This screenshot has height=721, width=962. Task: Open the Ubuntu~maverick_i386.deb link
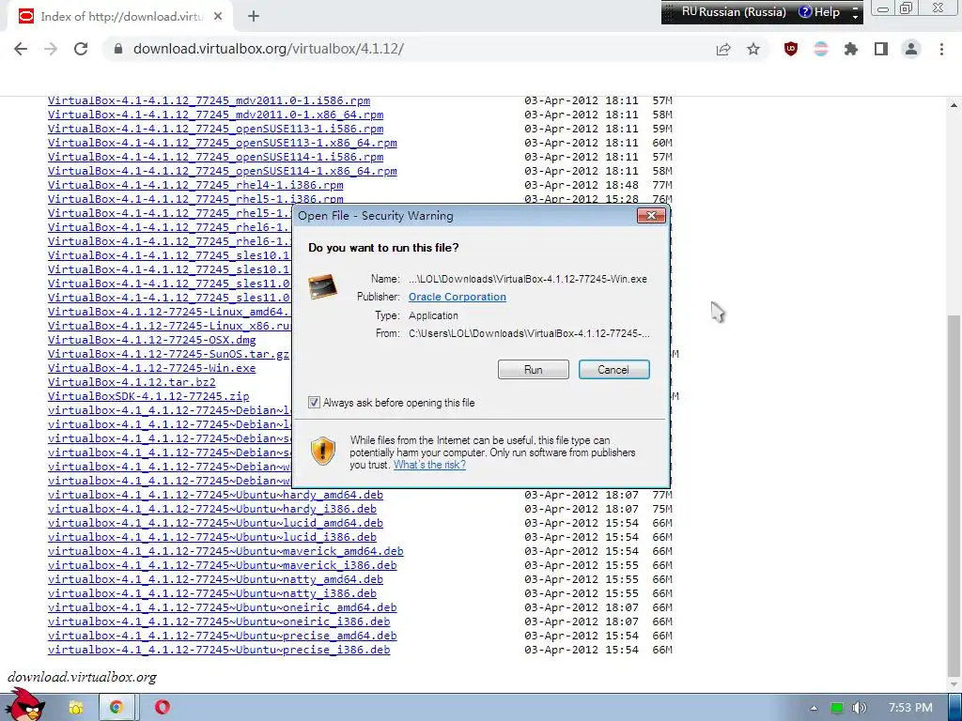[222, 565]
